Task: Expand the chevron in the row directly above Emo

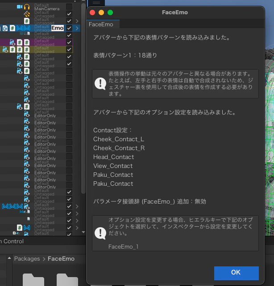Action: pos(77,21)
